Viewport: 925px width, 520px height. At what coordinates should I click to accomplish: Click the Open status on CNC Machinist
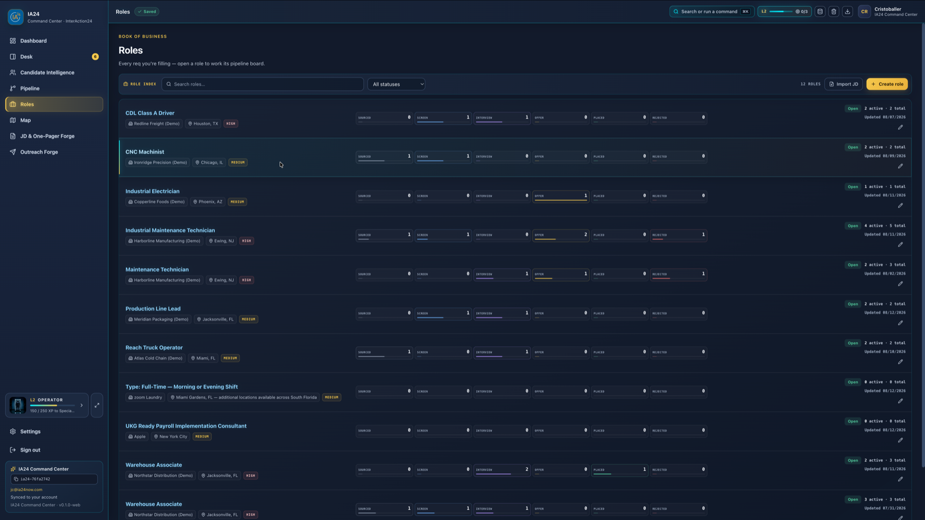pyautogui.click(x=853, y=147)
